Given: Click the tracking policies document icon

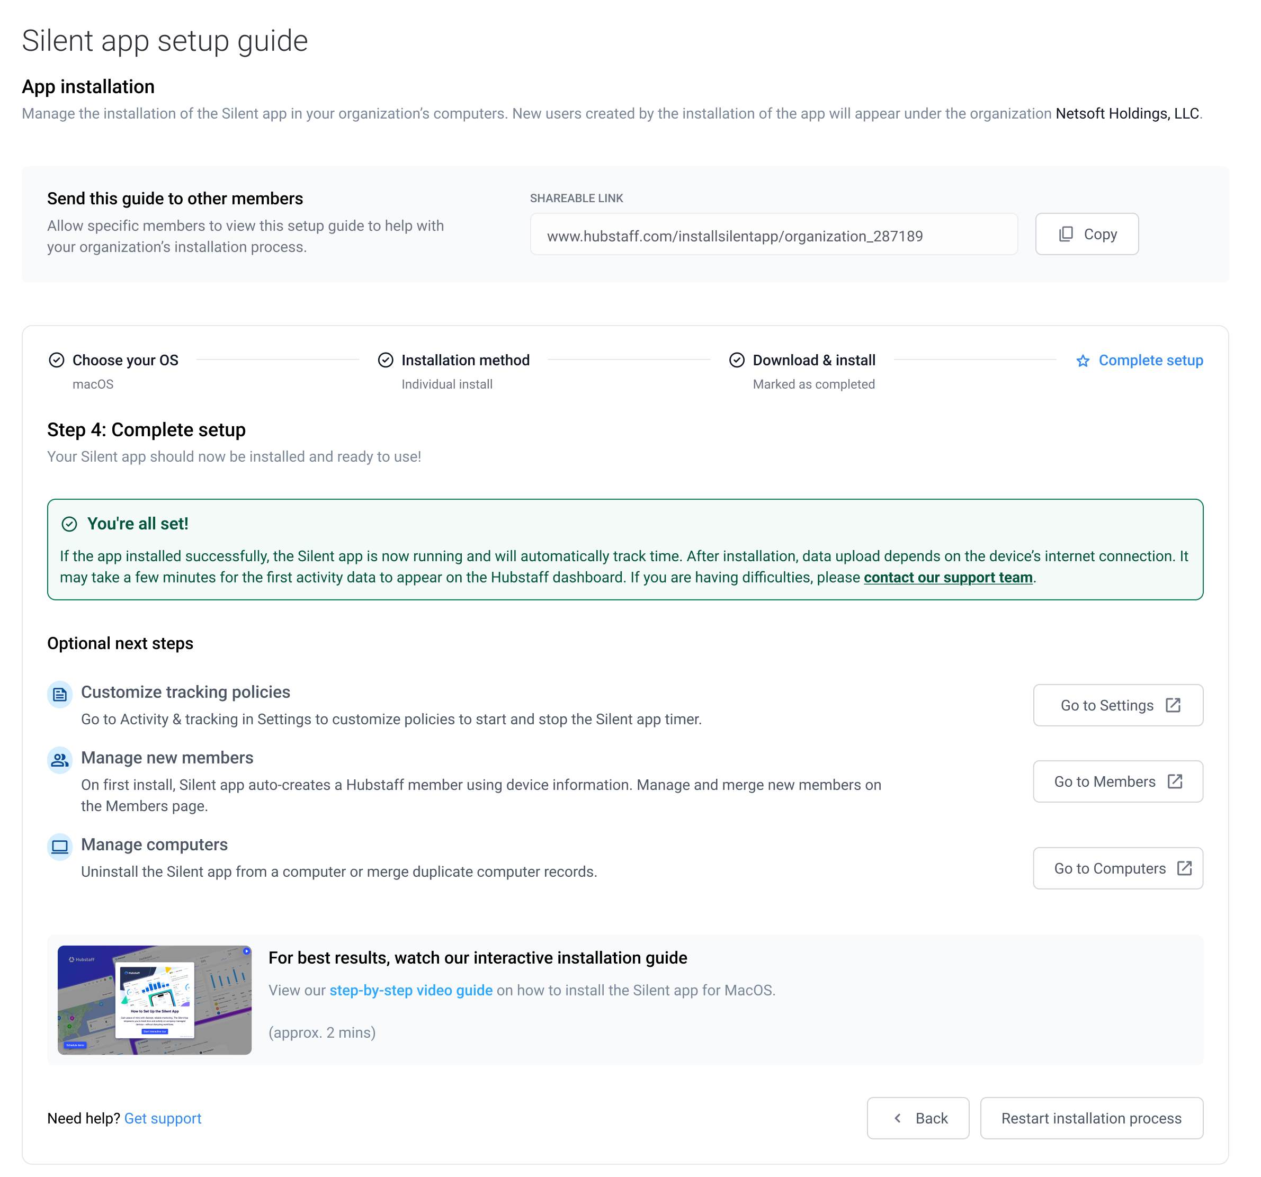Looking at the screenshot, I should pyautogui.click(x=60, y=695).
